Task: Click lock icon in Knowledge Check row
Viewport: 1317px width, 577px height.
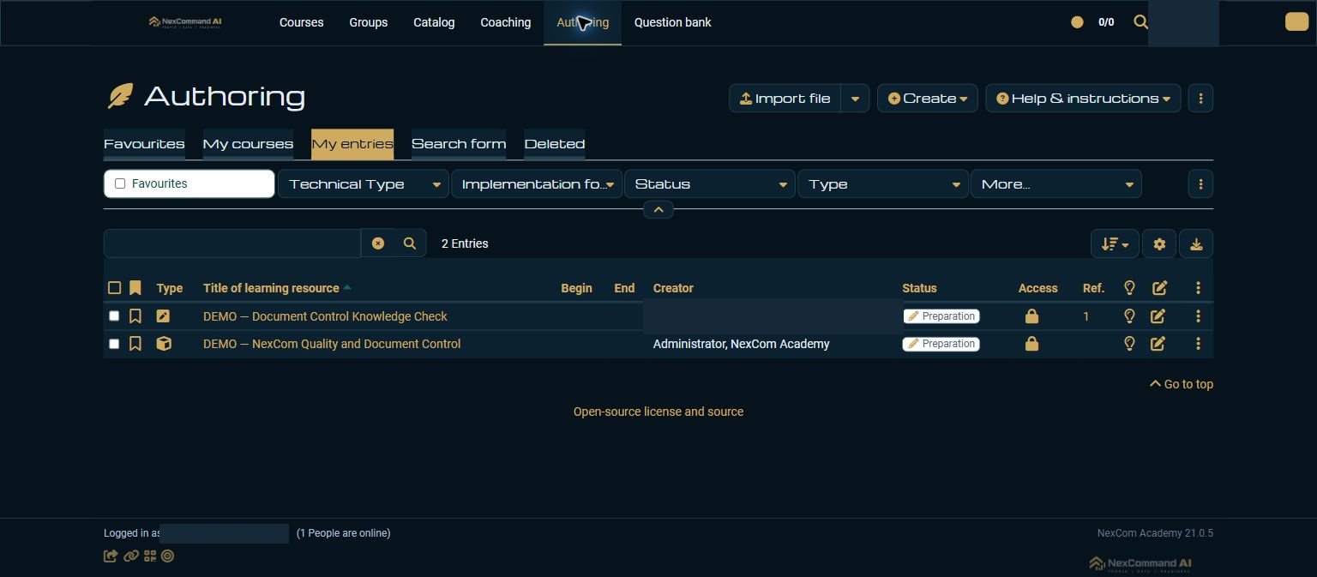Action: coord(1031,316)
